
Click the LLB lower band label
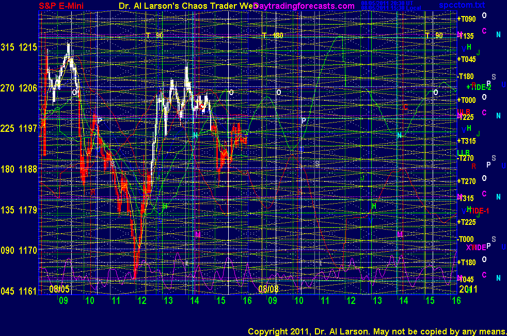click(x=463, y=152)
